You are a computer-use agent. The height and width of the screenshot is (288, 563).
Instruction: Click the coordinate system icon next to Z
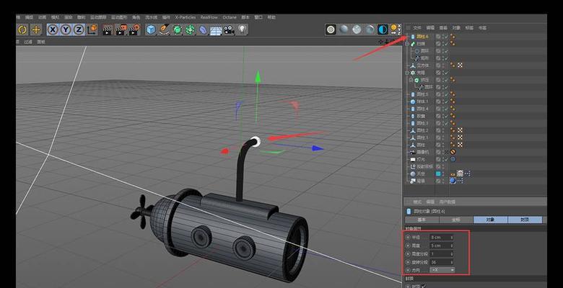(x=92, y=30)
